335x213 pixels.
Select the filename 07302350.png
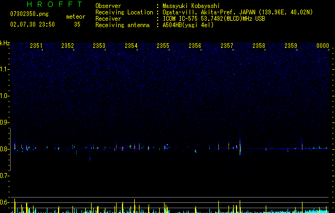(x=29, y=14)
